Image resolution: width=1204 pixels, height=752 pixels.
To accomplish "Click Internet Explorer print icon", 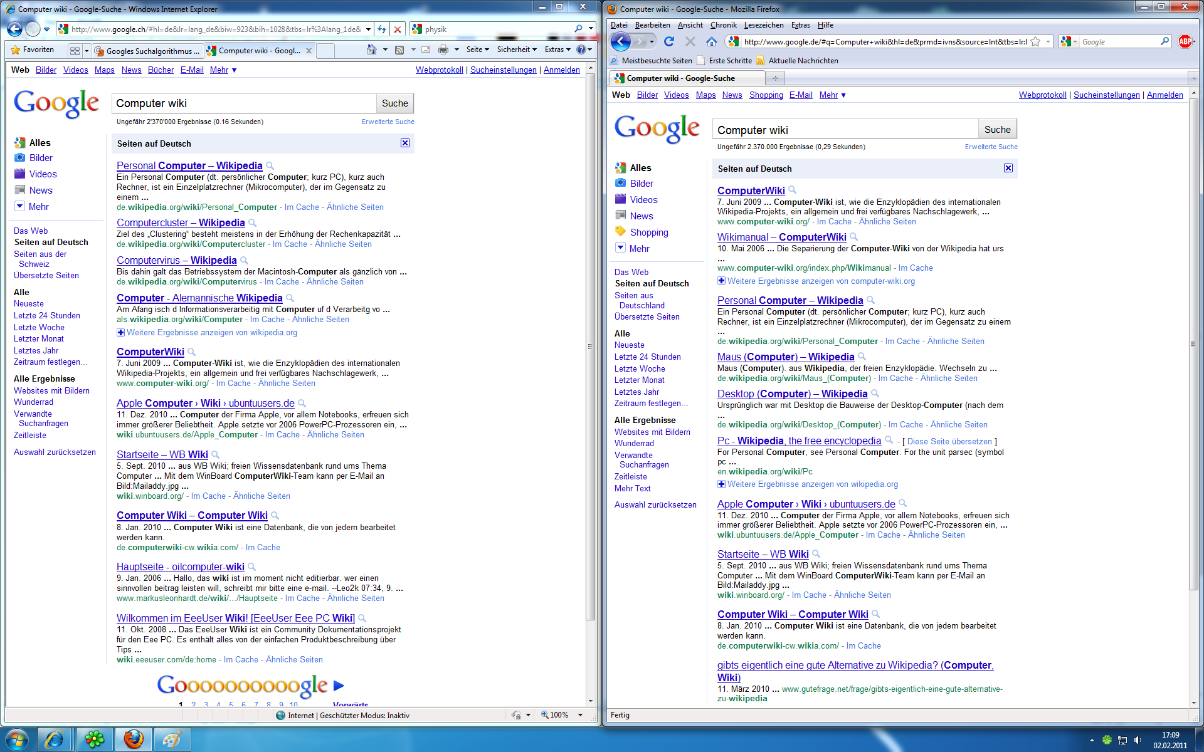I will pos(443,50).
